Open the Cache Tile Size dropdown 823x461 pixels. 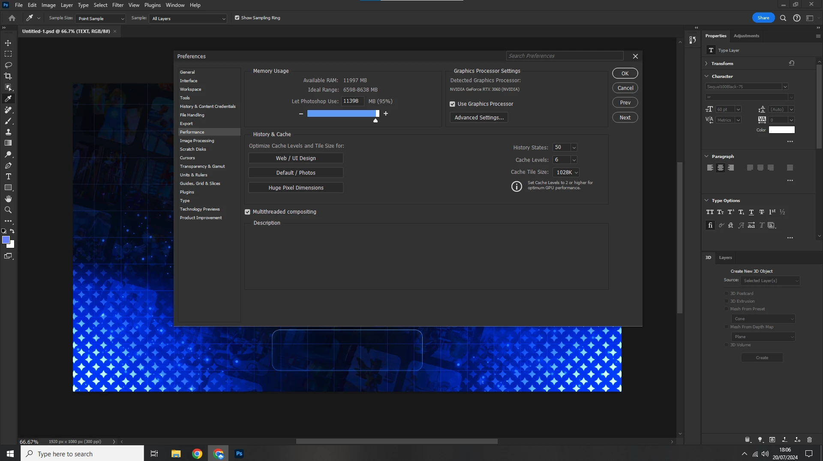tap(566, 173)
